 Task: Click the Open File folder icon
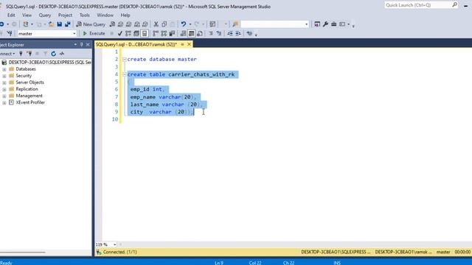(x=52, y=24)
